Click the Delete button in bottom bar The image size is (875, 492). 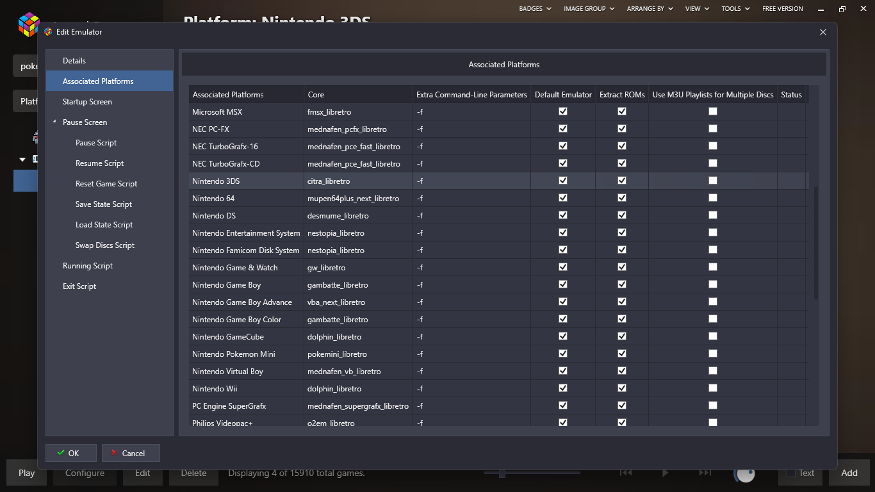pos(193,473)
